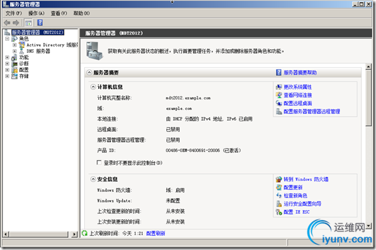Click the product ID value 00486-OEM-8400691-20006

tap(192, 151)
